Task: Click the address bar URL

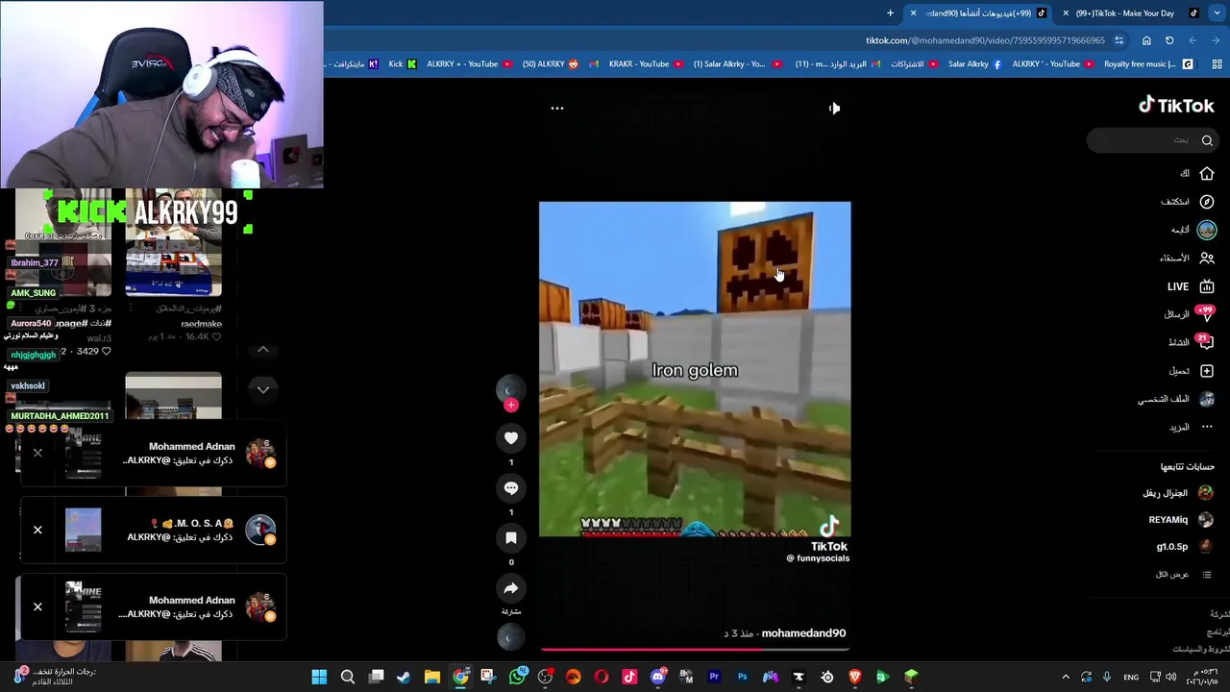Action: (985, 40)
